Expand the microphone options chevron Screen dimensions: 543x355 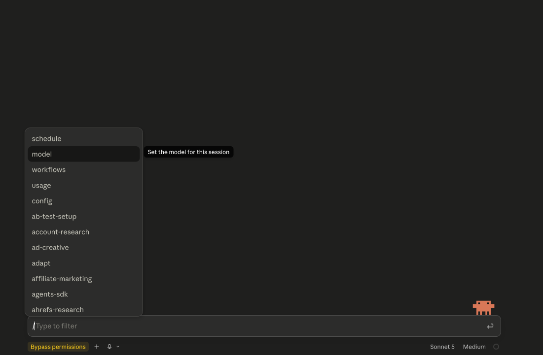pos(118,347)
